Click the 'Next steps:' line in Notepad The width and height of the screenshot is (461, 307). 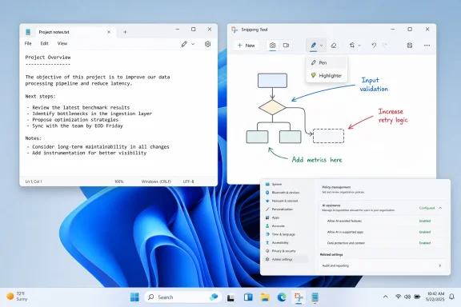coord(40,97)
